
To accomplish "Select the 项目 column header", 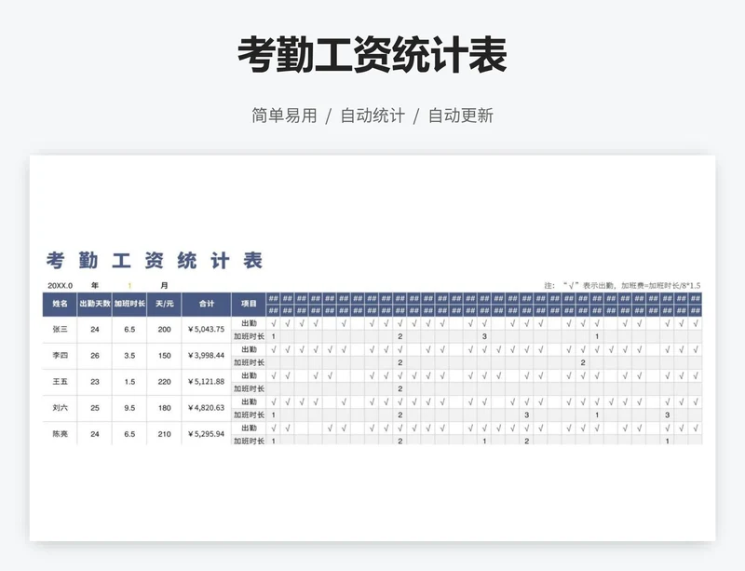I will click(249, 304).
